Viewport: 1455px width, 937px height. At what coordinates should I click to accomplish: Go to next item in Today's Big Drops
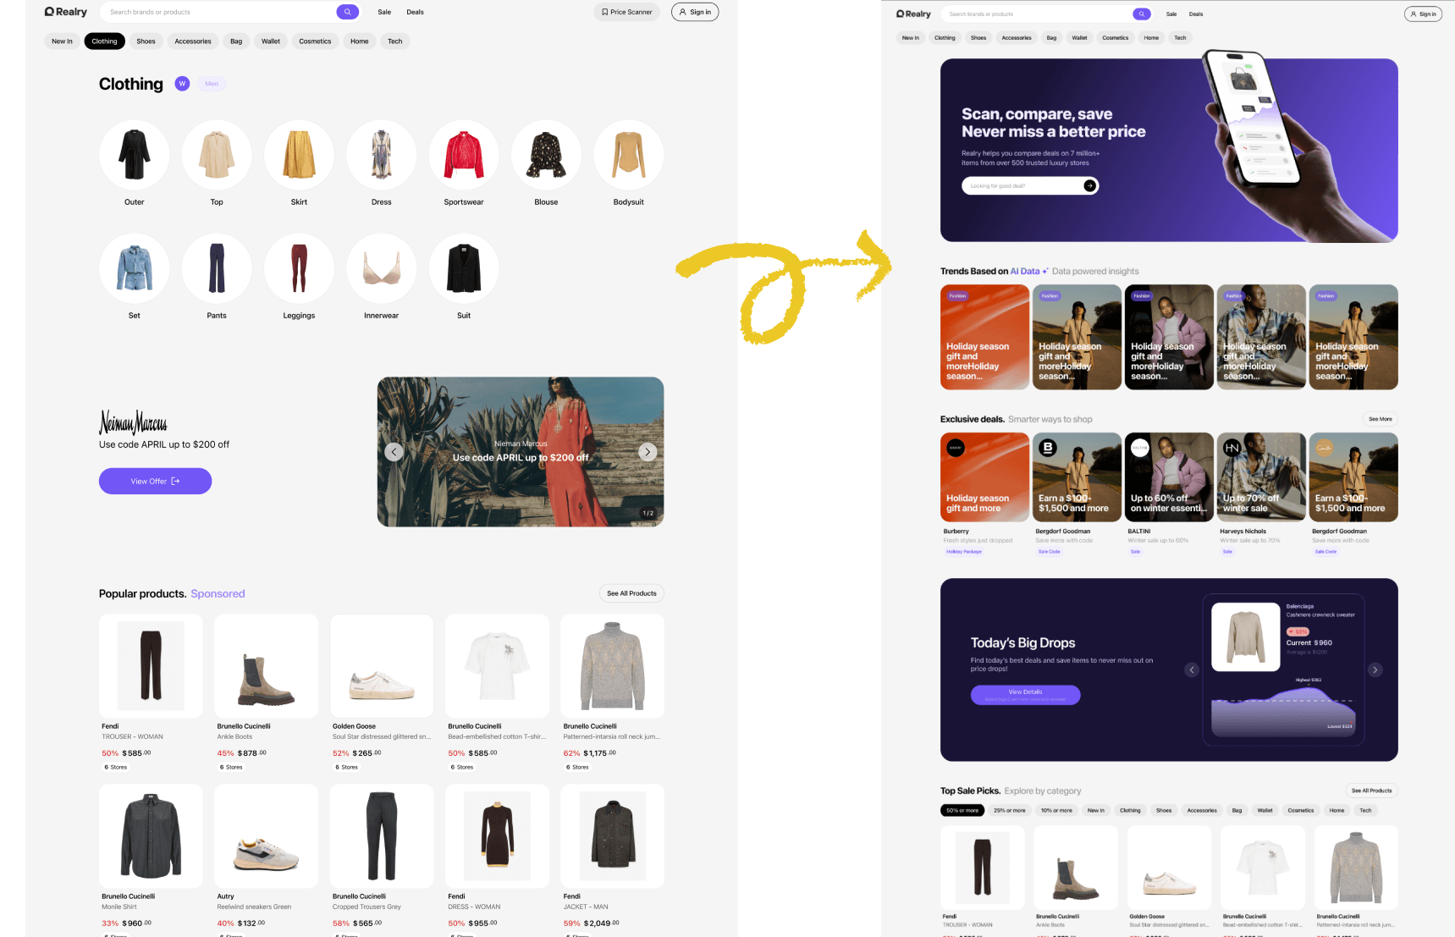tap(1375, 670)
